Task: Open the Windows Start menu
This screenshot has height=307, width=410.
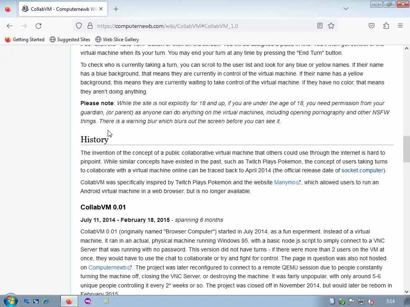Action: point(10,301)
